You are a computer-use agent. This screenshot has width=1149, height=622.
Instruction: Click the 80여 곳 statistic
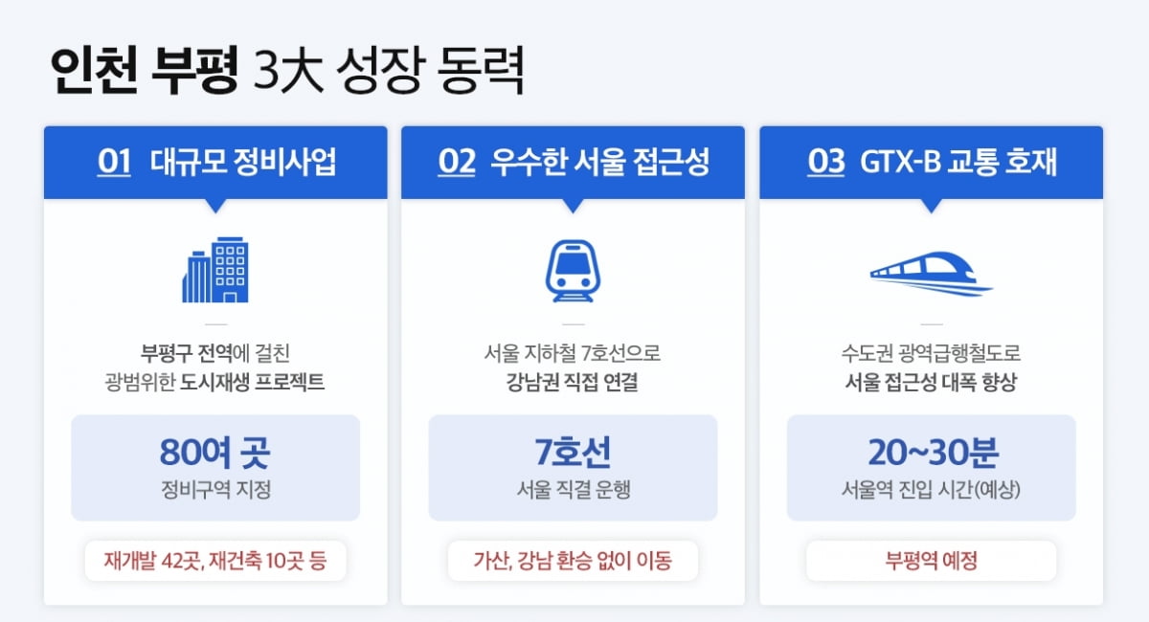click(215, 453)
